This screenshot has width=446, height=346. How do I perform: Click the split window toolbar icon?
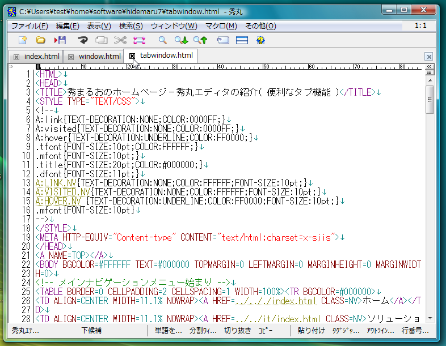242,40
